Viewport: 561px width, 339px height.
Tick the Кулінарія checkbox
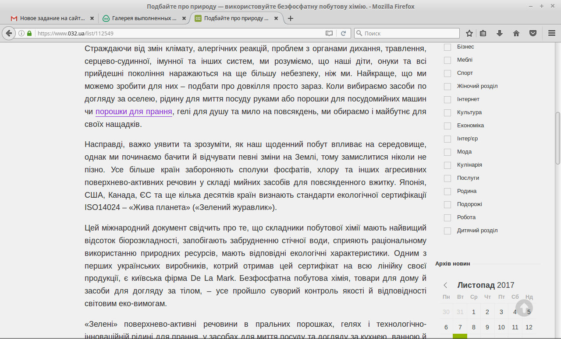pyautogui.click(x=447, y=165)
